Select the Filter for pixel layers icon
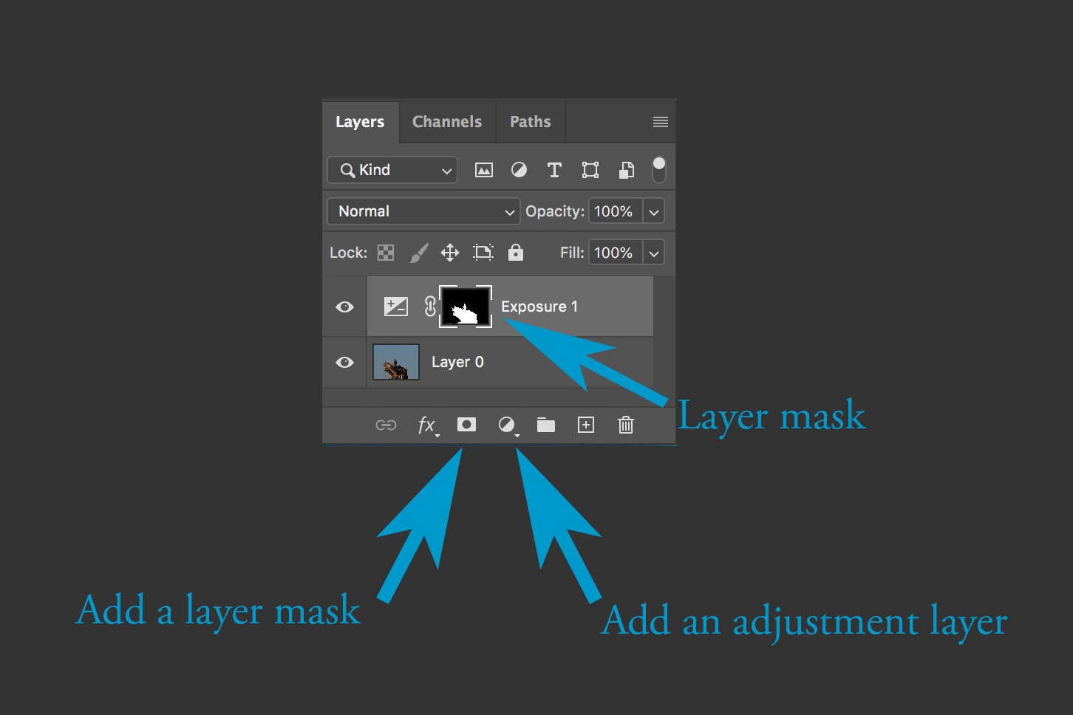The width and height of the screenshot is (1073, 715). click(x=483, y=170)
